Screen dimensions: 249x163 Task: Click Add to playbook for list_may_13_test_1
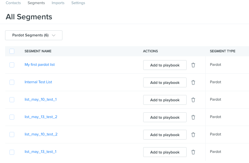pyautogui.click(x=165, y=152)
